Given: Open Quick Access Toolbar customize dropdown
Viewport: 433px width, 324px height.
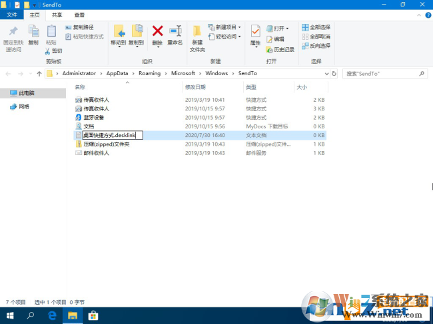Looking at the screenshot, I should pos(35,5).
